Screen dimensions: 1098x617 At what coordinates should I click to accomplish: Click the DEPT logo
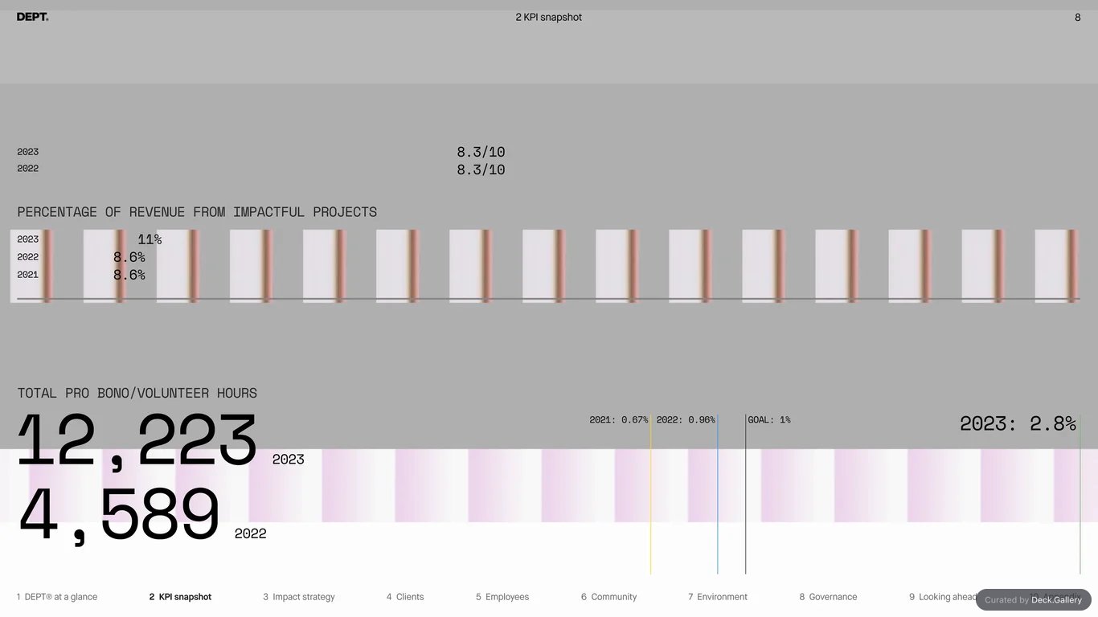[32, 17]
